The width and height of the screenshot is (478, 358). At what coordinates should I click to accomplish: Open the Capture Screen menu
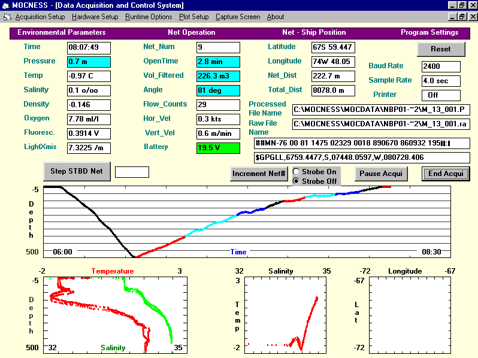(238, 17)
